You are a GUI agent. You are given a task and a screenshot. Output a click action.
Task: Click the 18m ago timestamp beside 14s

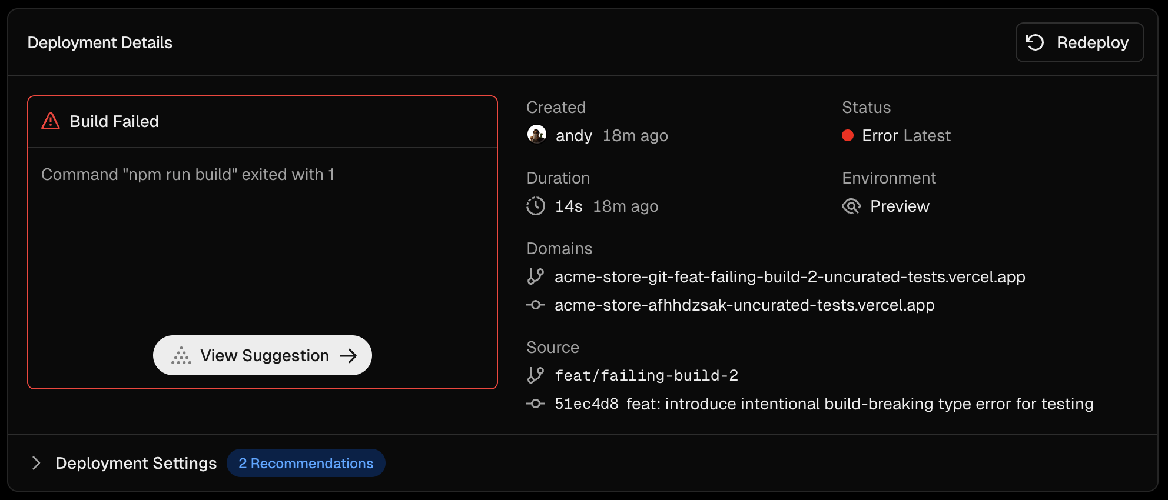pyautogui.click(x=626, y=206)
